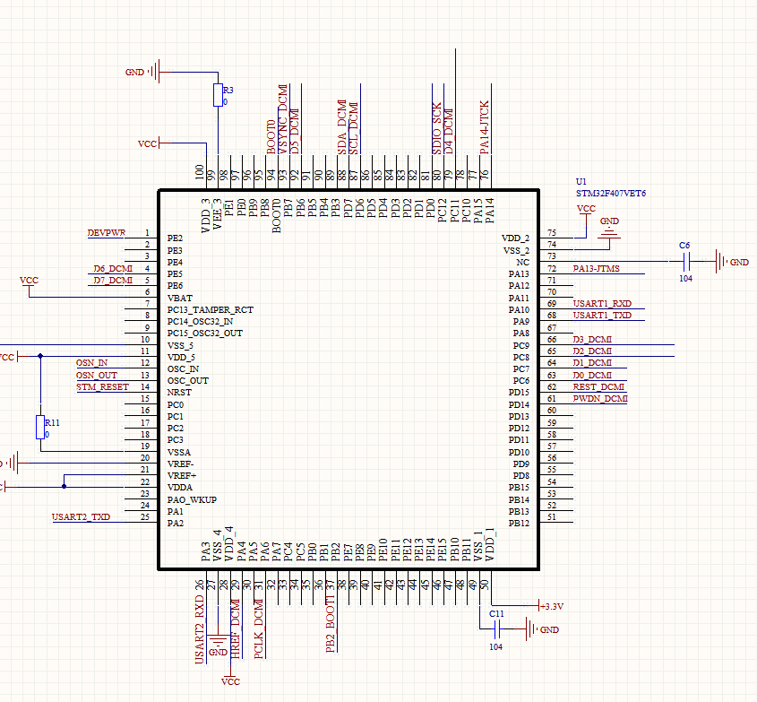Click PD15 pin name
The height and width of the screenshot is (702, 757).
pyautogui.click(x=519, y=393)
